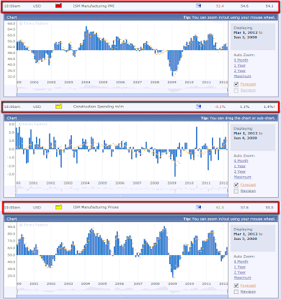This screenshot has height=300, width=281.
Task: Select 6 Month zoom for Construction Spending chart
Action: tap(241, 160)
